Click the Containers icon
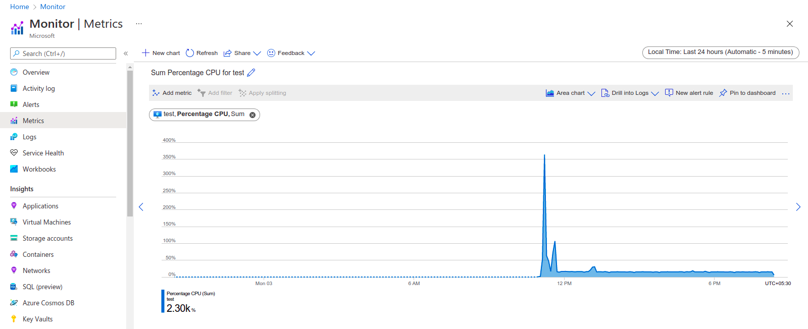Image resolution: width=808 pixels, height=329 pixels. point(14,254)
